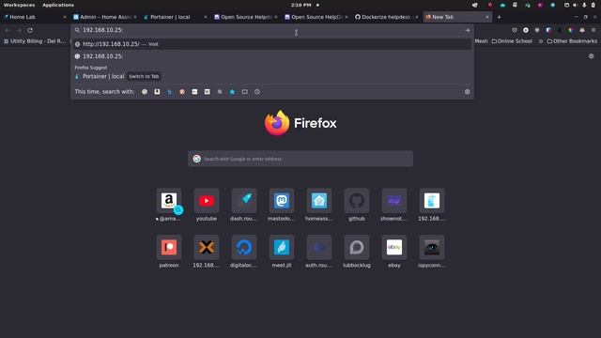Search open tabs with the tab icon
601x338 pixels.
click(x=244, y=92)
